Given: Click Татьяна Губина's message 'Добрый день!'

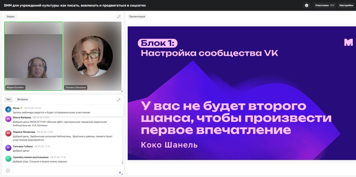Looking at the screenshot, I should click(21, 151).
